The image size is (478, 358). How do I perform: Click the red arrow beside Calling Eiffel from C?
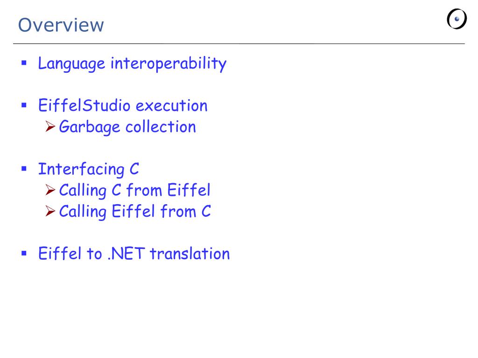pyautogui.click(x=50, y=211)
